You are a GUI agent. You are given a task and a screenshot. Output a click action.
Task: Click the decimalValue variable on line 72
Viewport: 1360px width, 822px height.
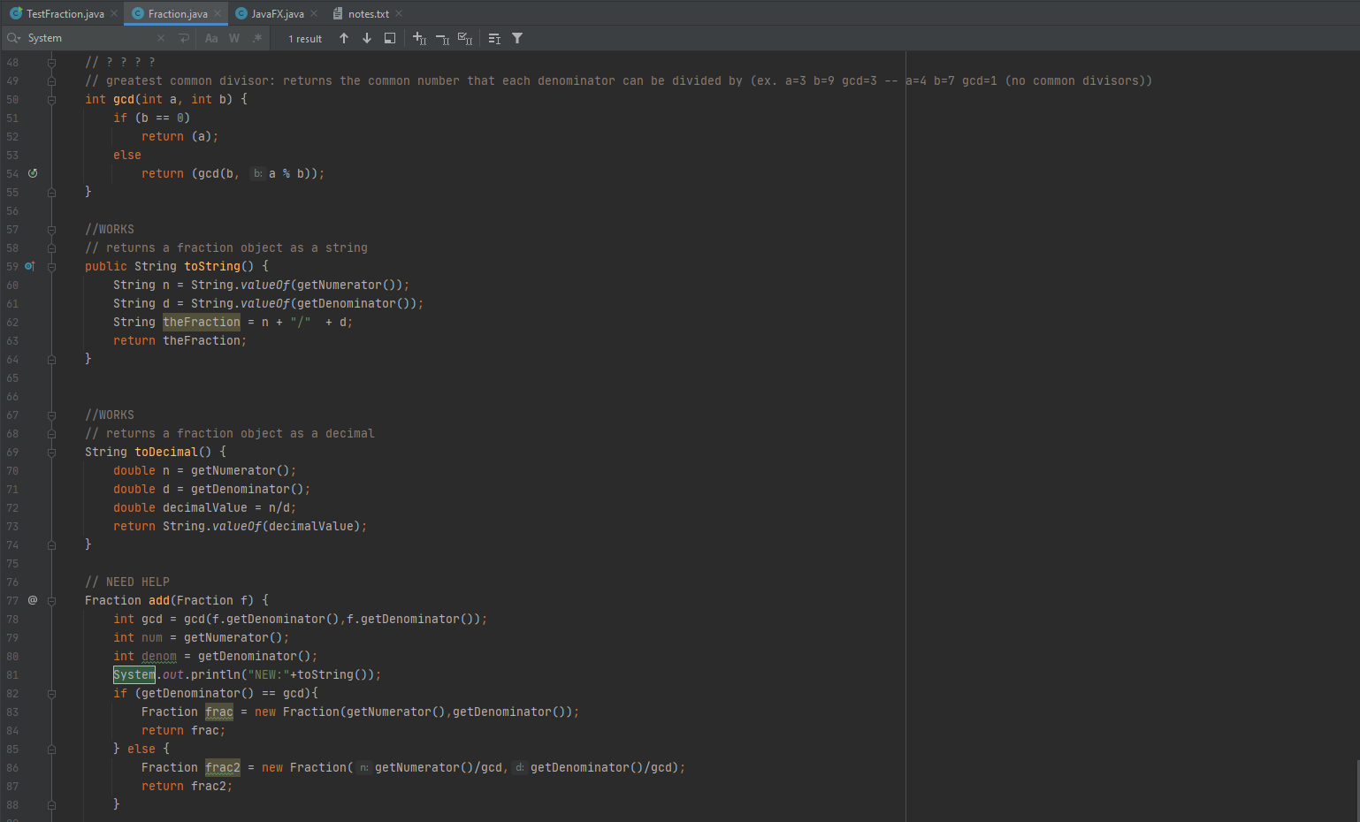pyautogui.click(x=205, y=507)
